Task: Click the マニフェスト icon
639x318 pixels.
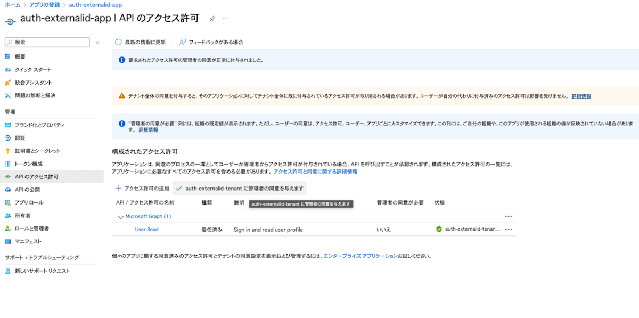Action: (x=7, y=241)
